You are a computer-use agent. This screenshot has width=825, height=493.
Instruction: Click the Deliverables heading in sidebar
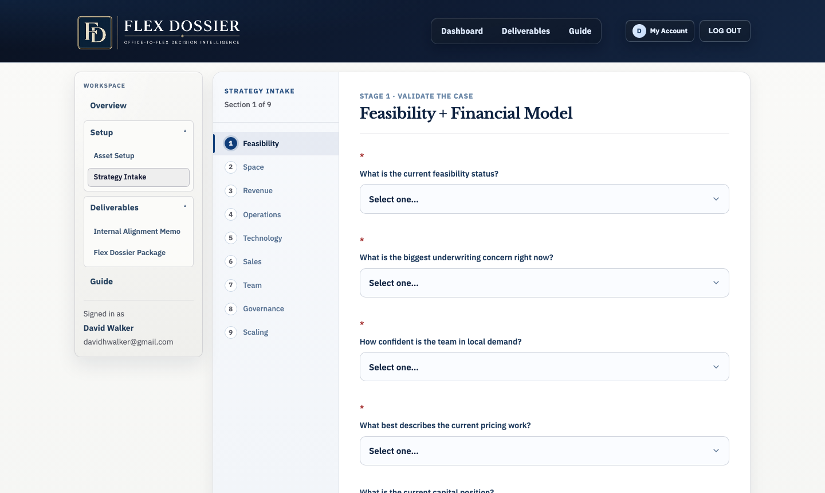tap(115, 208)
